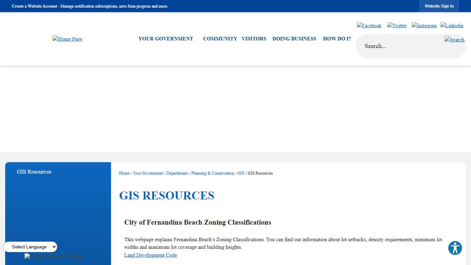Viewport: 471px width, 265px height.
Task: Open the Facebook social media icon
Action: click(x=369, y=25)
